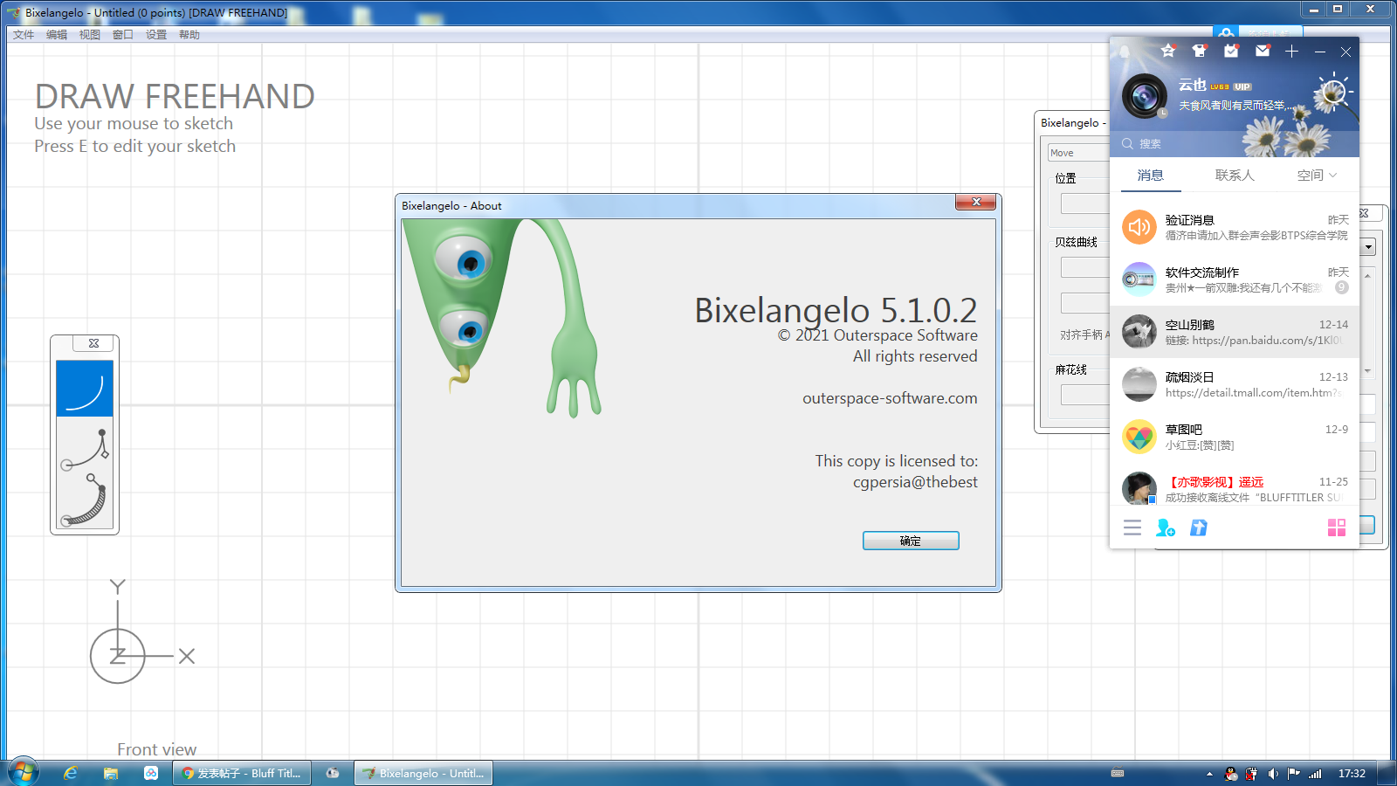
Task: Open the Windows Start menu
Action: 23,773
